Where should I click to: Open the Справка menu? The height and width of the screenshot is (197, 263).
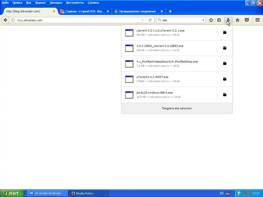click(x=93, y=3)
